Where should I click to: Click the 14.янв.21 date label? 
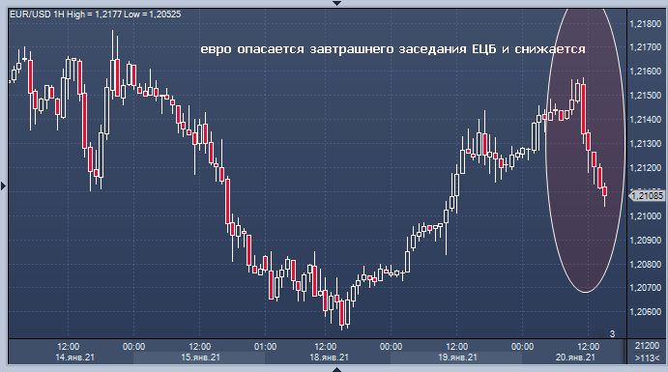(75, 358)
